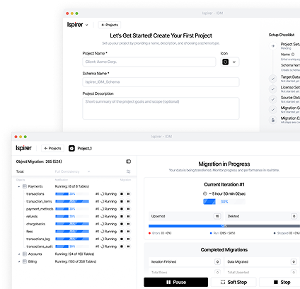Image resolution: width=300 pixels, height=289 pixels.
Task: Stop the transactions table migration
Action: pyautogui.click(x=122, y=194)
